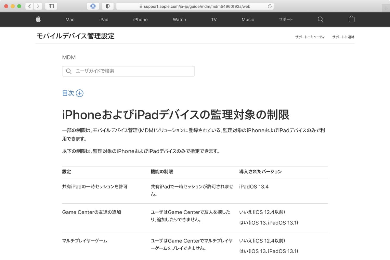Click the 導入されたバージョン column header
390x260 pixels.
[260, 172]
